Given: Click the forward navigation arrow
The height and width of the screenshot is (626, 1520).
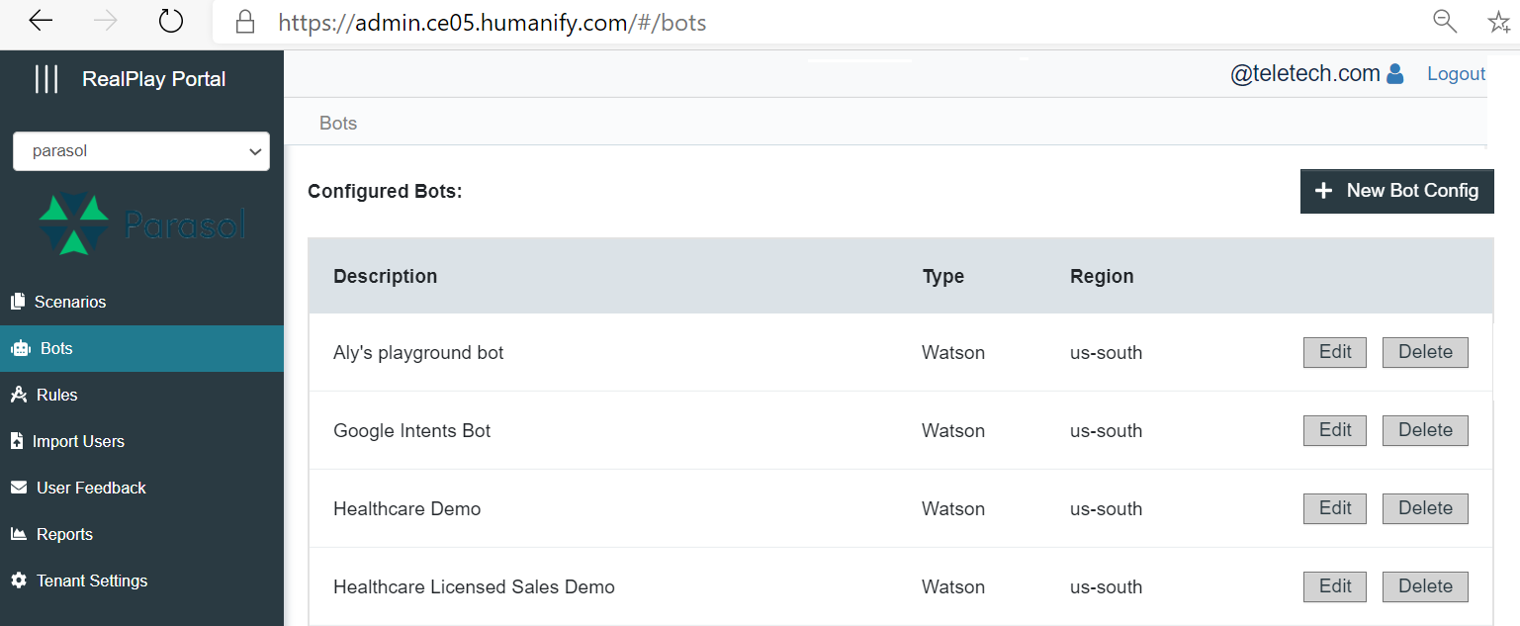Looking at the screenshot, I should [106, 21].
